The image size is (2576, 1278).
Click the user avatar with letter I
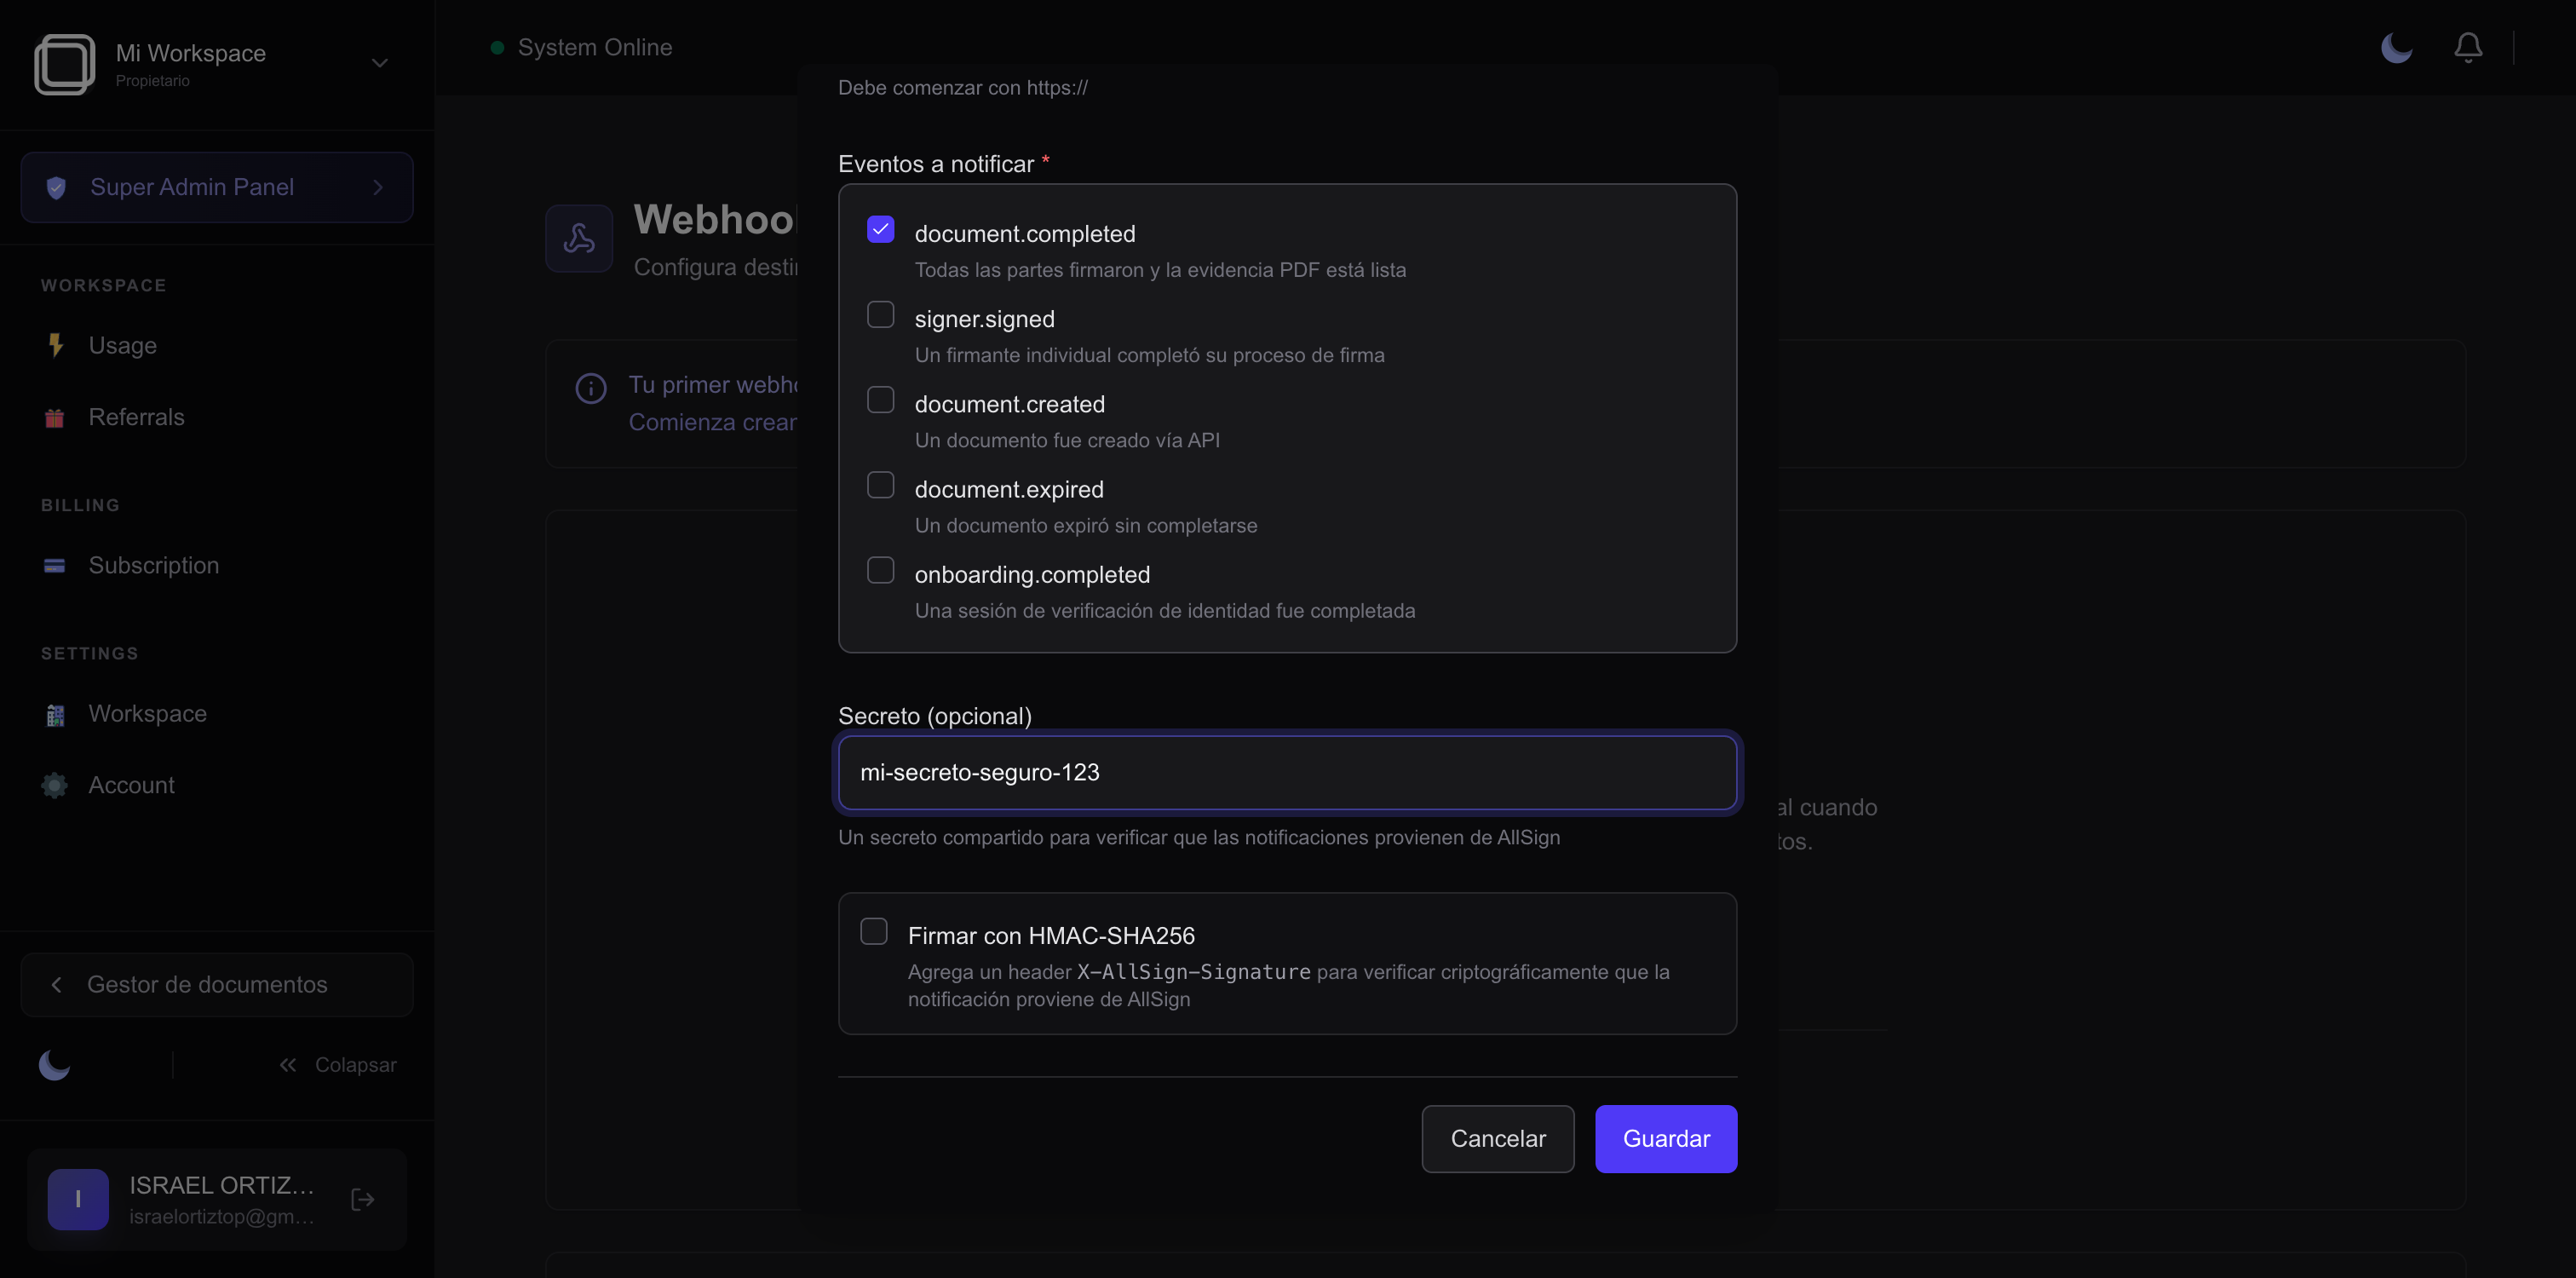pos(78,1199)
